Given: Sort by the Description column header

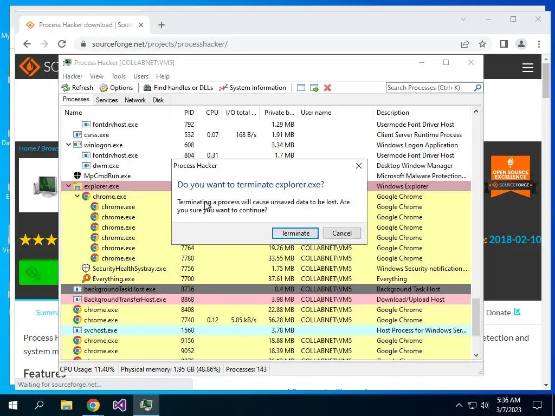Looking at the screenshot, I should tap(422, 113).
